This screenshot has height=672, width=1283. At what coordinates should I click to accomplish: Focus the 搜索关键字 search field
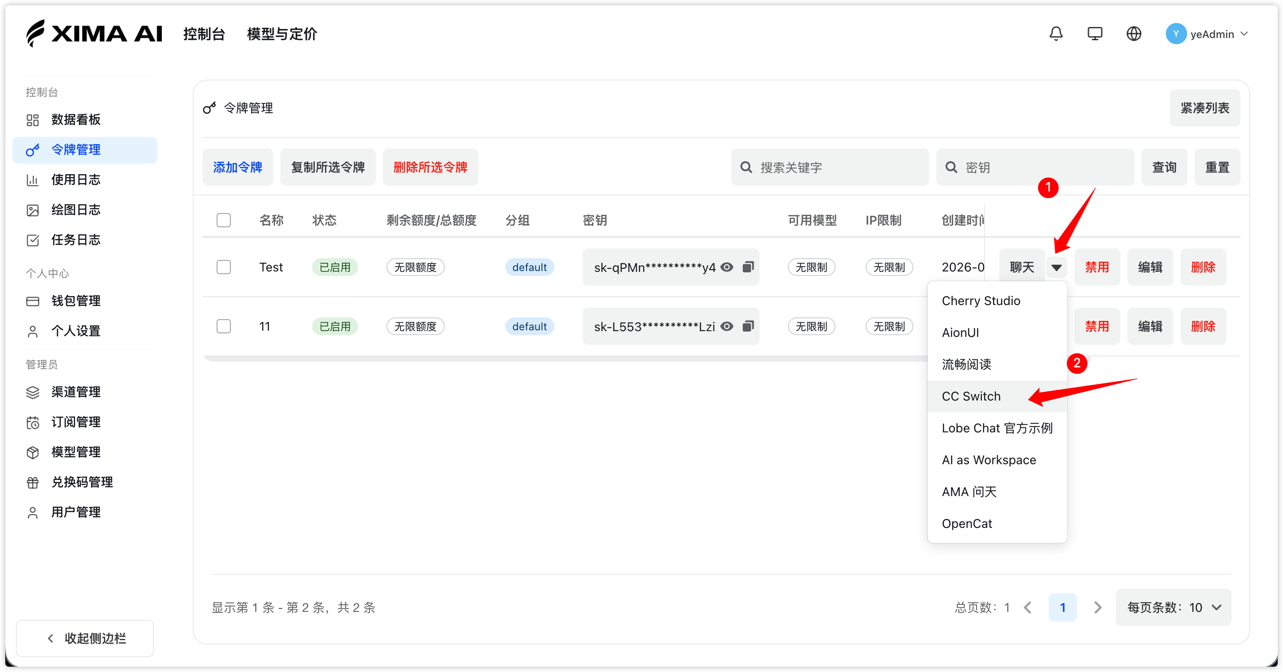pyautogui.click(x=830, y=168)
